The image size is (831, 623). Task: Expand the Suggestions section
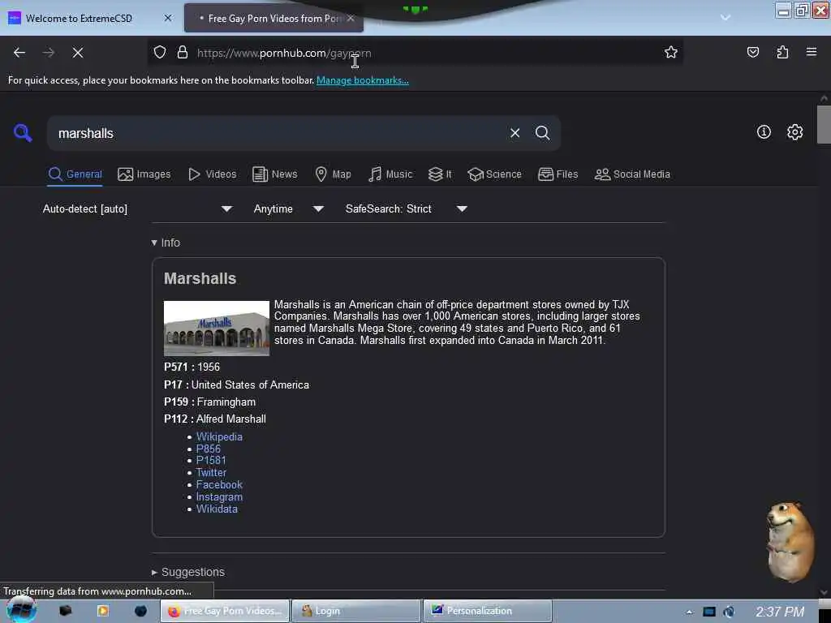(x=187, y=572)
